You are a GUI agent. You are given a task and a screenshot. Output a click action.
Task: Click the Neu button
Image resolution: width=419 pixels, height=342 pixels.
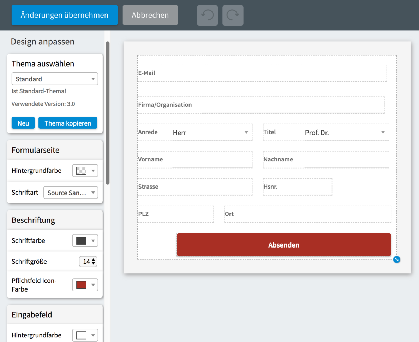(23, 123)
